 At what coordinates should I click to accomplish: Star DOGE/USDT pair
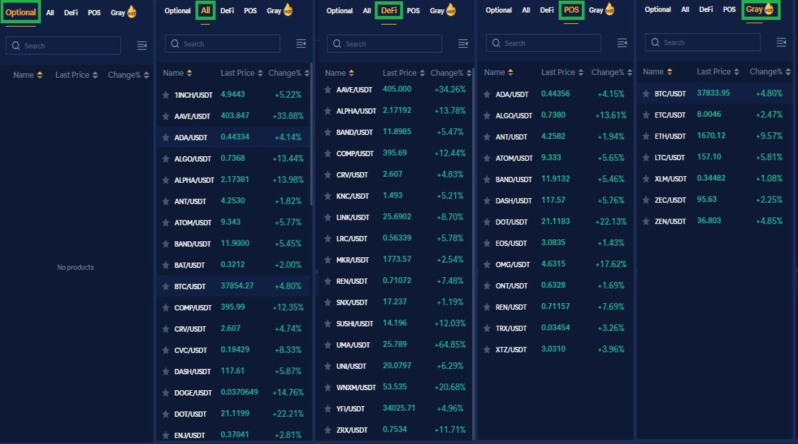click(x=166, y=393)
